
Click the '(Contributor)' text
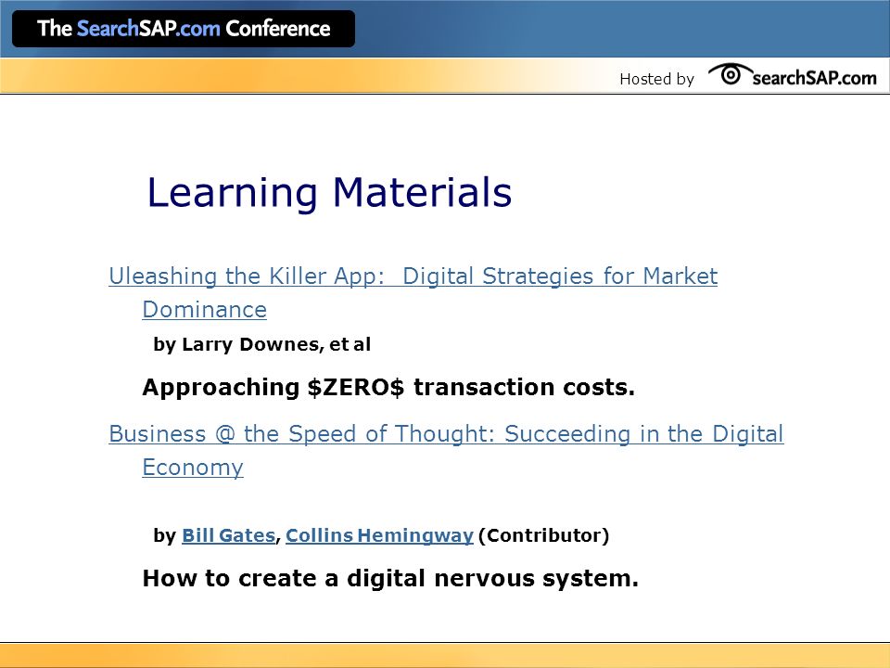pyautogui.click(x=544, y=535)
